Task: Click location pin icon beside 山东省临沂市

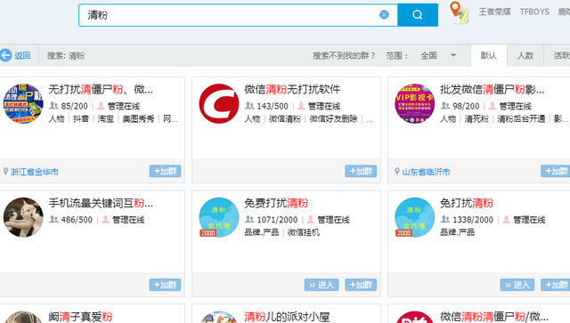Action: tap(397, 171)
